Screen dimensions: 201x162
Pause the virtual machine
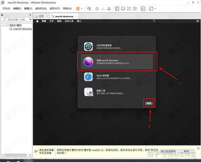[x=78, y=9]
